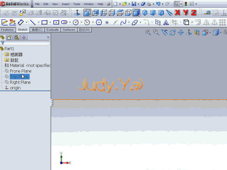Activate Zoom to Fit
Viewport: 227px width, 170px height.
147,32
